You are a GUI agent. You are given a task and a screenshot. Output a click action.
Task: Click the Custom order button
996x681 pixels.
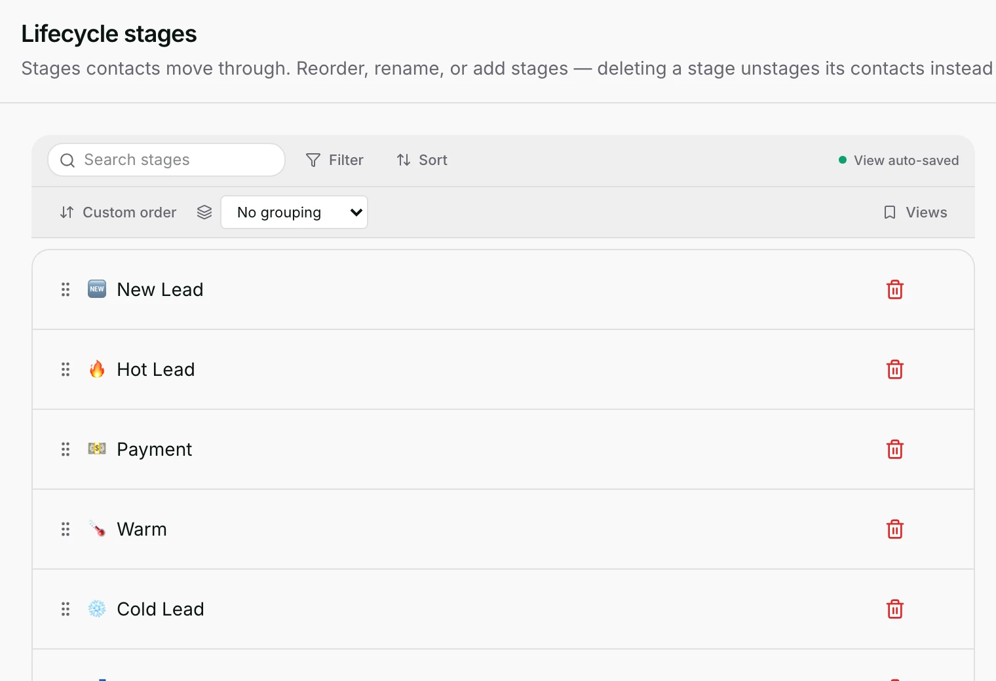[118, 212]
